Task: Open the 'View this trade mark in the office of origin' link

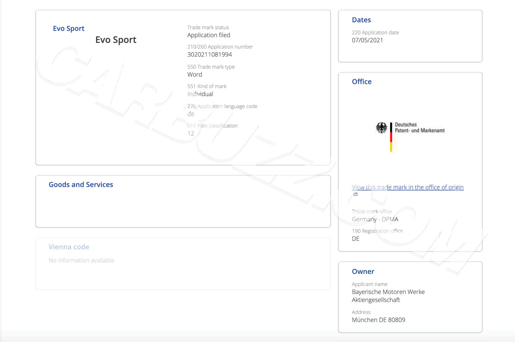Action: point(407,187)
